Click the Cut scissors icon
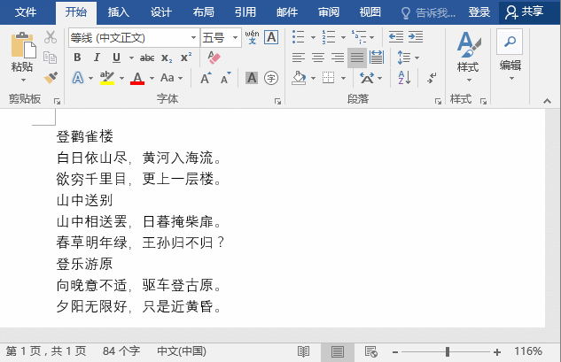The image size is (561, 362). click(x=51, y=37)
